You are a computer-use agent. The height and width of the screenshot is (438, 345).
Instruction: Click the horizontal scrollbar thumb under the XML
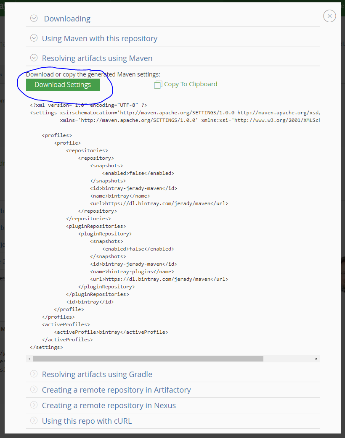click(x=148, y=359)
